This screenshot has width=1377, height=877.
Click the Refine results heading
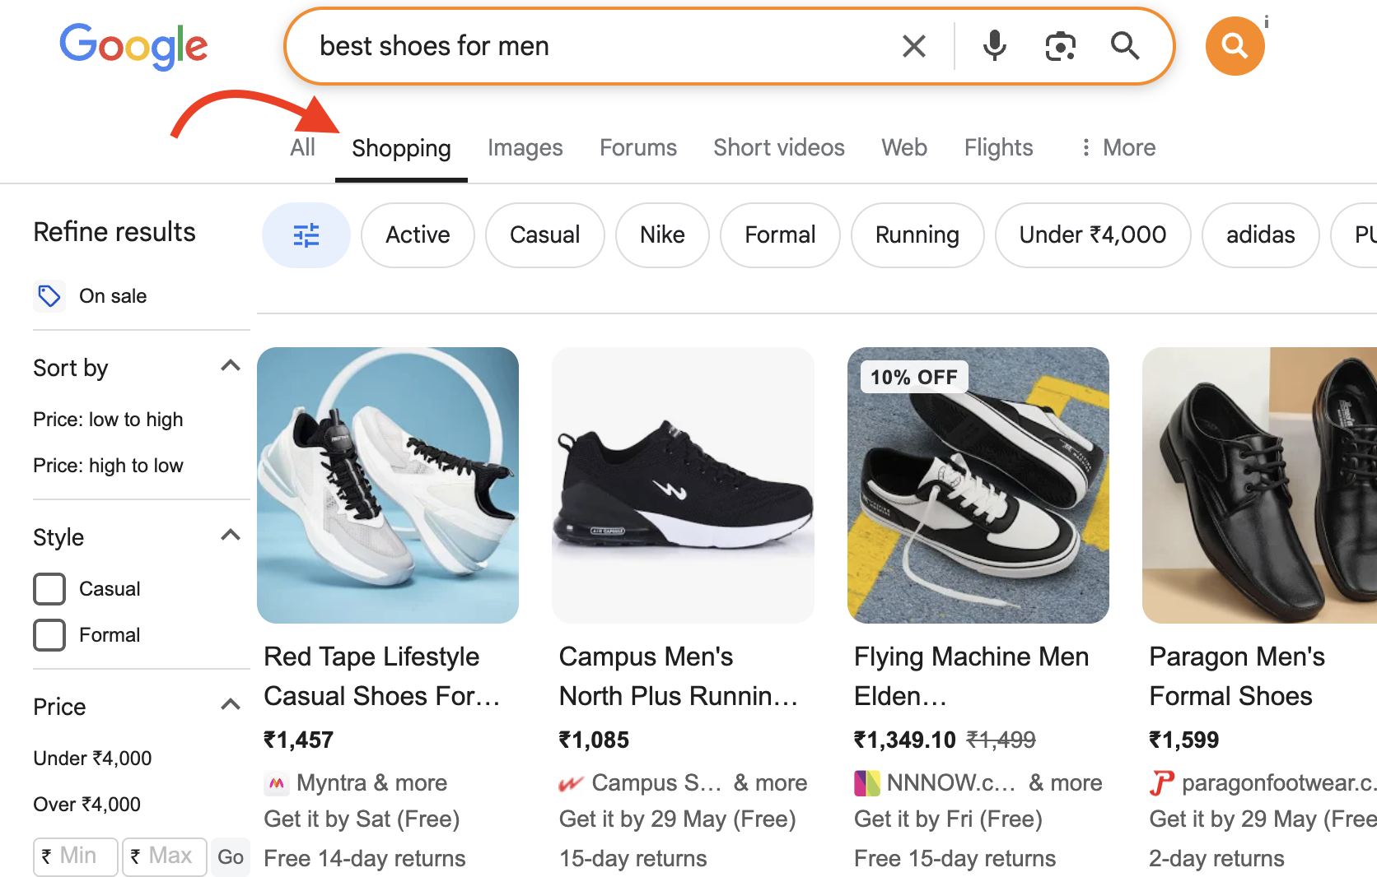114,232
